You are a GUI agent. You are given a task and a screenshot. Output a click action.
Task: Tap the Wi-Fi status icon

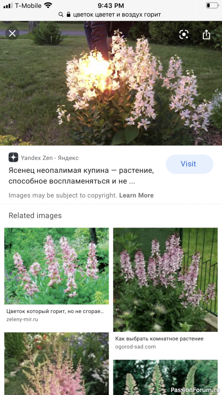pos(48,5)
